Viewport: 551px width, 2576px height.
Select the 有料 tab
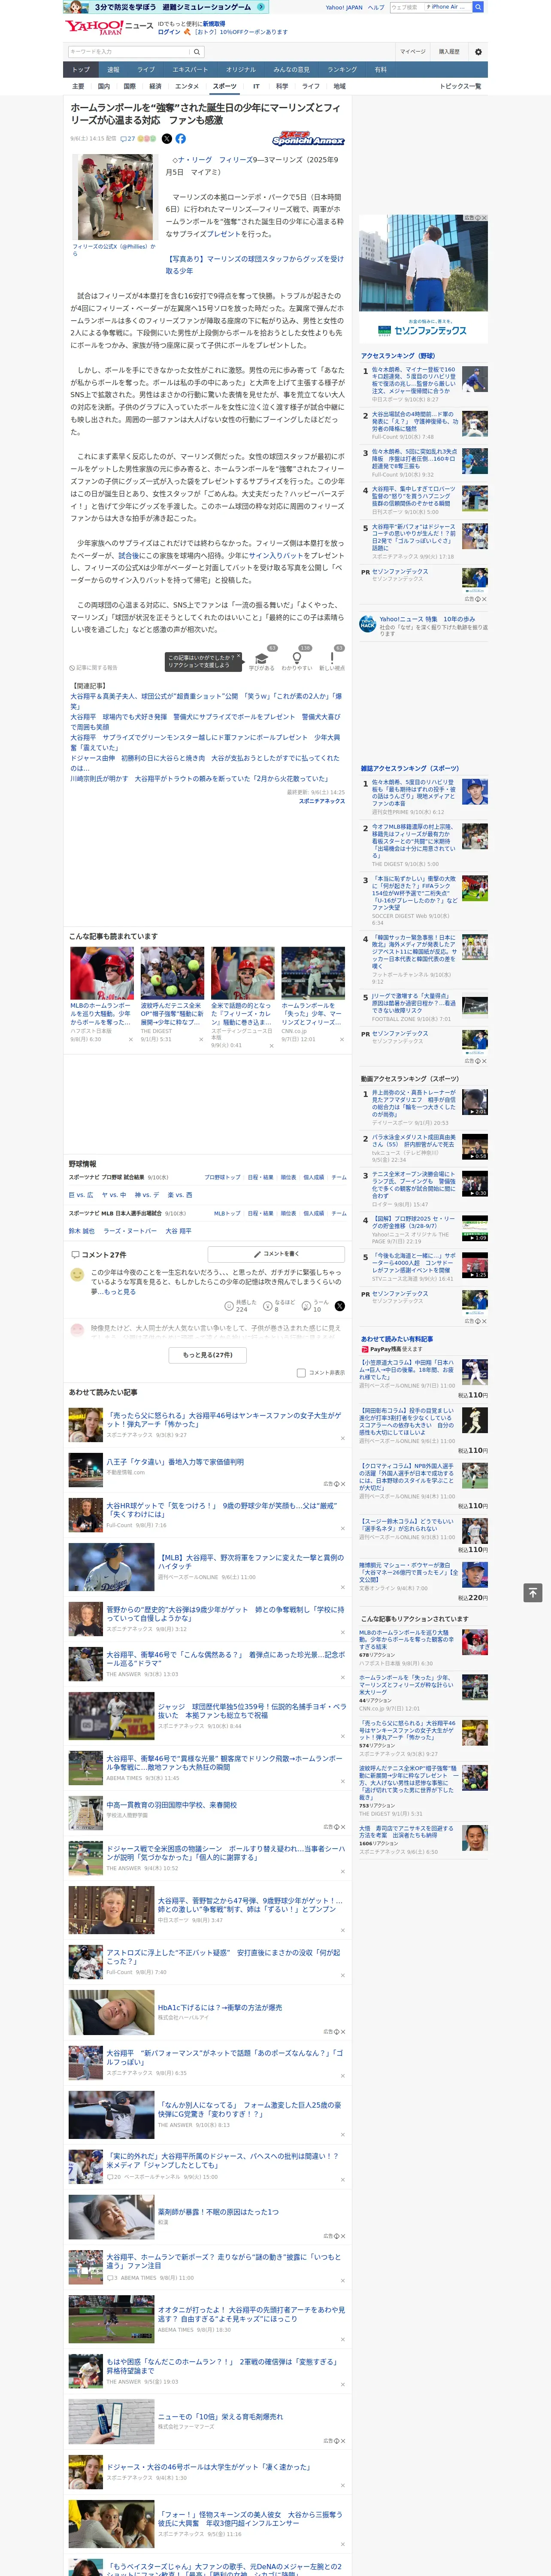point(380,69)
